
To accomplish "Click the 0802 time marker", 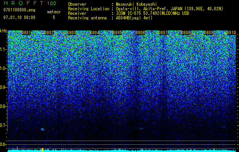I will point(49,33).
